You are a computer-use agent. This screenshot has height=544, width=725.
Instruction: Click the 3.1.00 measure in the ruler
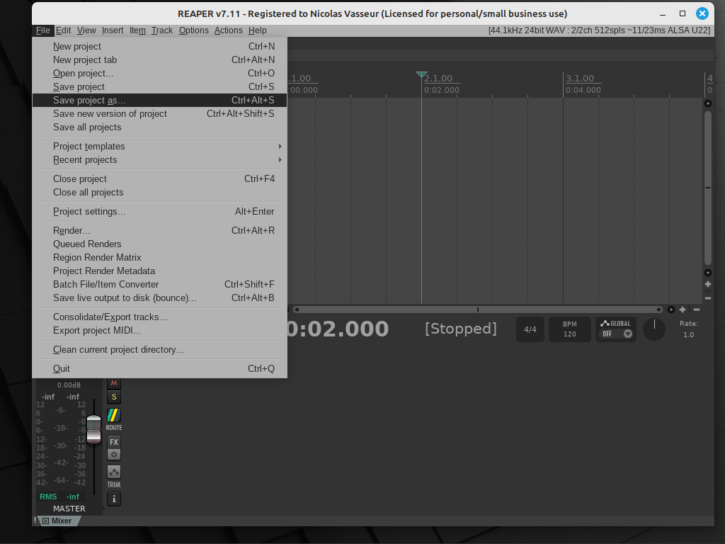pyautogui.click(x=580, y=79)
